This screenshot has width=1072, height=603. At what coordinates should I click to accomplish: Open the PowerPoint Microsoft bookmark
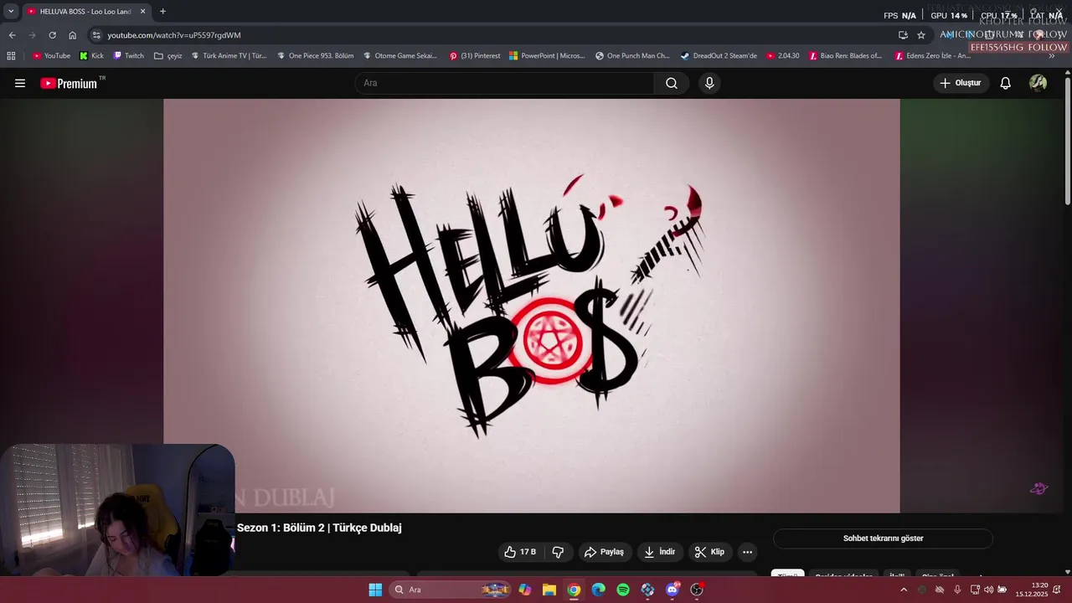(547, 56)
